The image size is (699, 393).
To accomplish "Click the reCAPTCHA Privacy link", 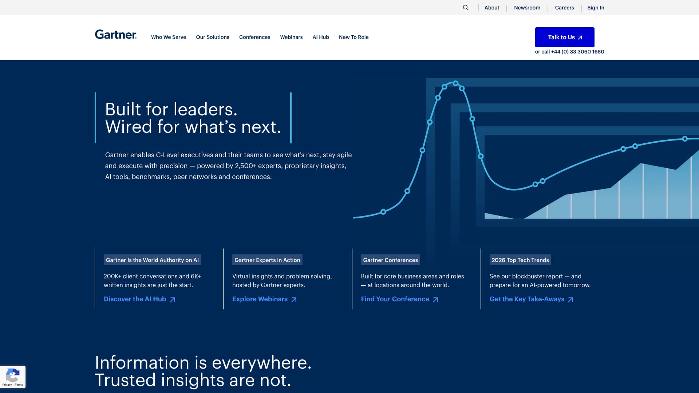I will tap(7, 385).
